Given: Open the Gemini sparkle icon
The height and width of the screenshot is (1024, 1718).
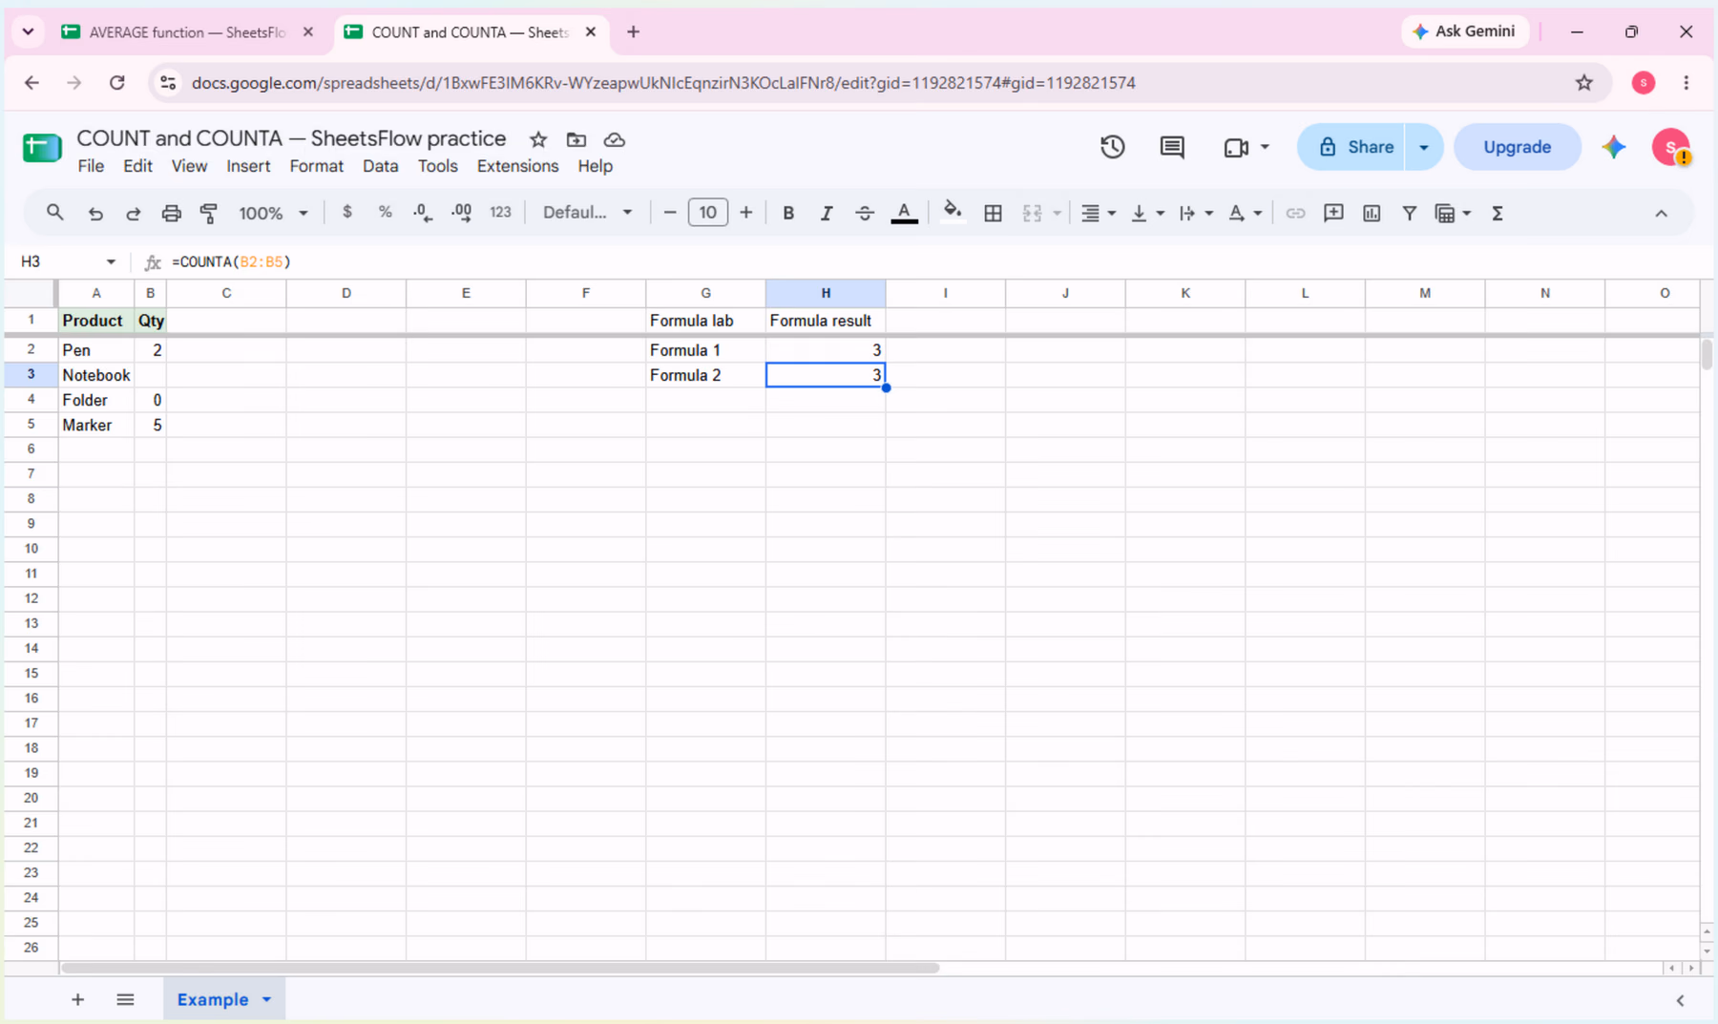Looking at the screenshot, I should (x=1614, y=147).
